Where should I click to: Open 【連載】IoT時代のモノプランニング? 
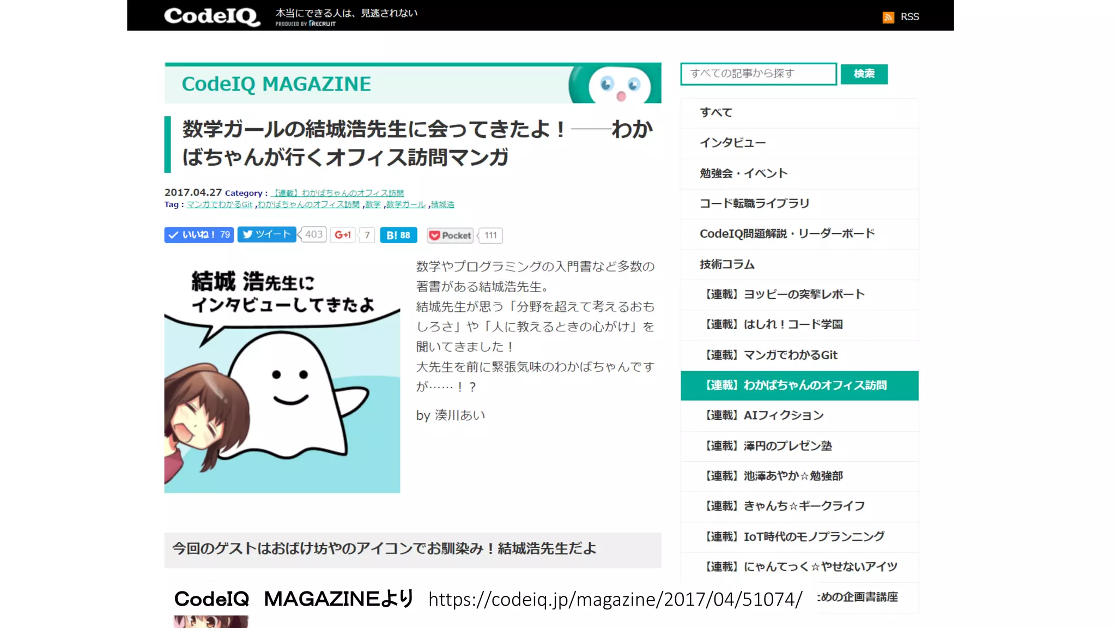pyautogui.click(x=799, y=536)
